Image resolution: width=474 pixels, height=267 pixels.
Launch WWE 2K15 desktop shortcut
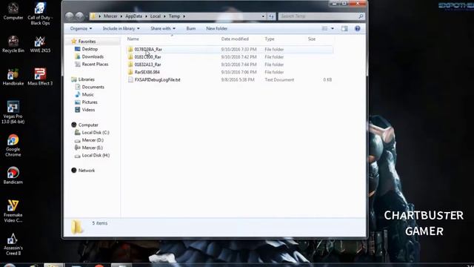[40, 44]
